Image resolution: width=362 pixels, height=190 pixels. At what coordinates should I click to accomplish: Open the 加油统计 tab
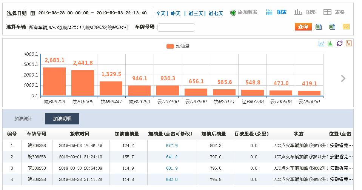(23, 119)
